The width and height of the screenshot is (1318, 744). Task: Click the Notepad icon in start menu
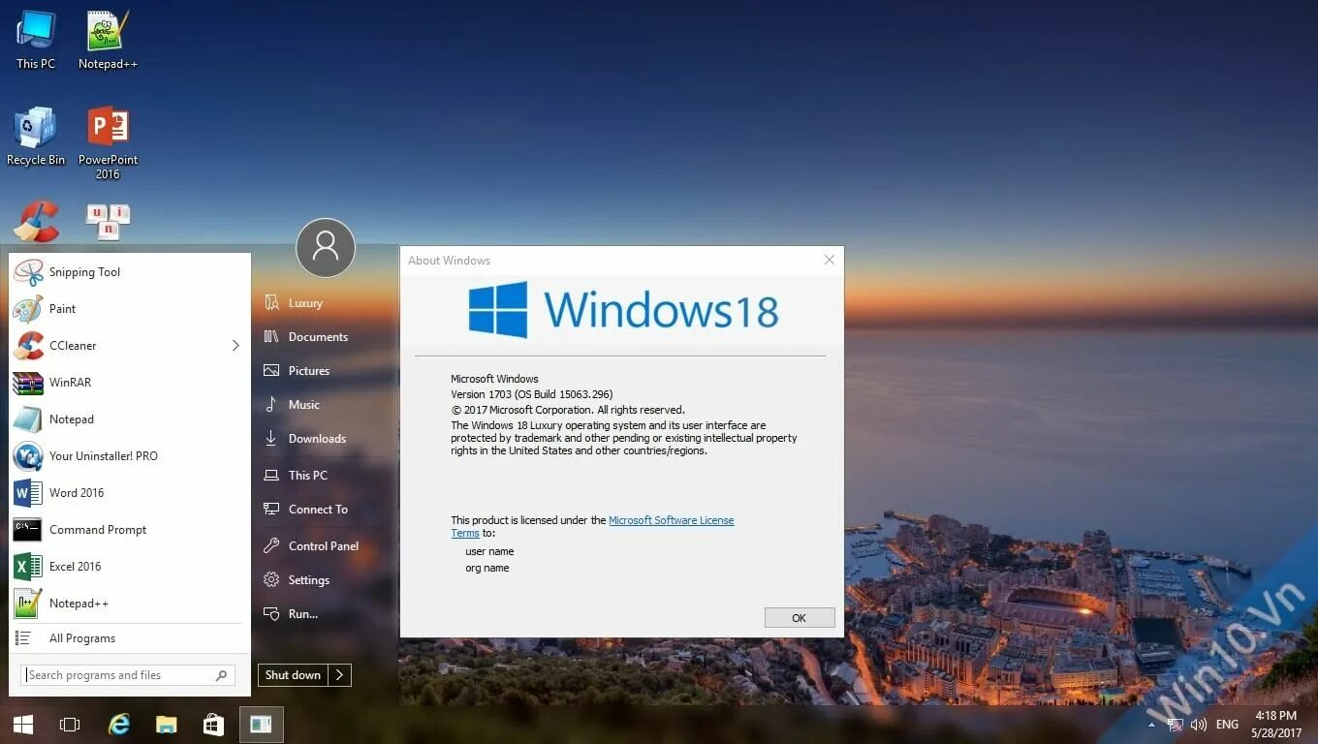point(28,419)
